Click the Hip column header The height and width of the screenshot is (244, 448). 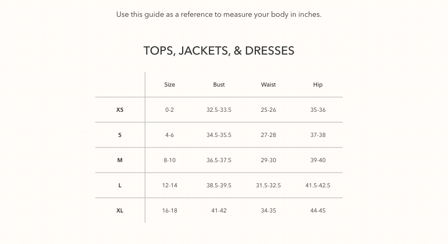[x=318, y=84]
